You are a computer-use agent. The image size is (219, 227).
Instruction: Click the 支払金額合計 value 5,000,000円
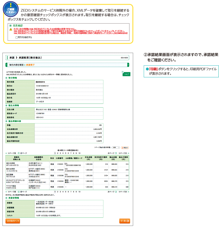(97, 129)
